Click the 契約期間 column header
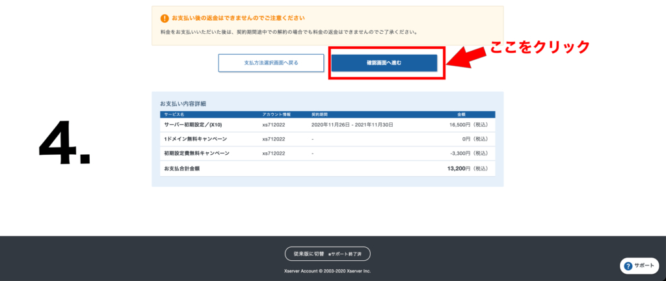 point(319,114)
